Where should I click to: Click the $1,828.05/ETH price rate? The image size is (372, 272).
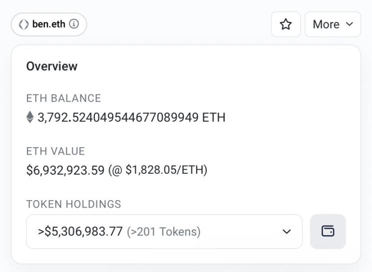pyautogui.click(x=165, y=170)
